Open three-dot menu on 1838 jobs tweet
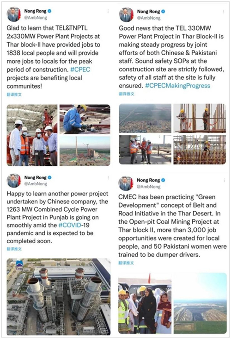Screen dimensions: 231x339 (108, 11)
